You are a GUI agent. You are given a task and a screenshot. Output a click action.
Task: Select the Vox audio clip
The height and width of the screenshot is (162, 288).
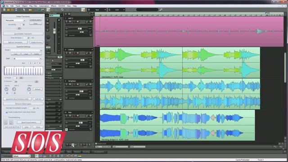[x=177, y=125]
